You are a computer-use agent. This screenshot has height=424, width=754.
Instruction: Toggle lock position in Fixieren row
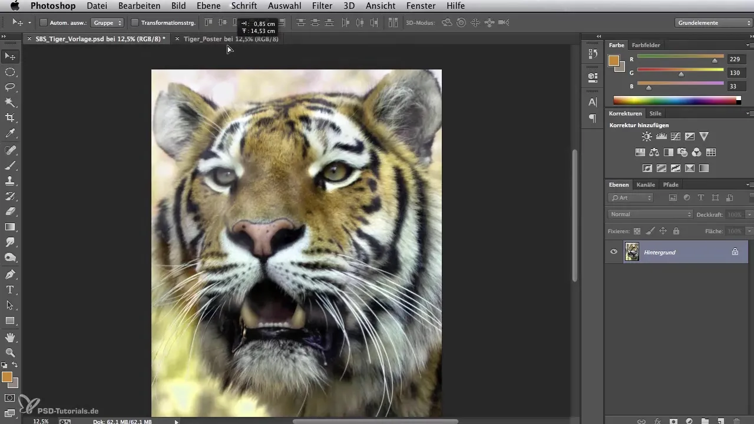click(x=663, y=231)
